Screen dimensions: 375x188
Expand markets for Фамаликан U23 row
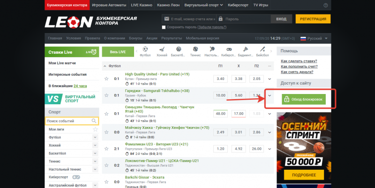click(x=270, y=149)
